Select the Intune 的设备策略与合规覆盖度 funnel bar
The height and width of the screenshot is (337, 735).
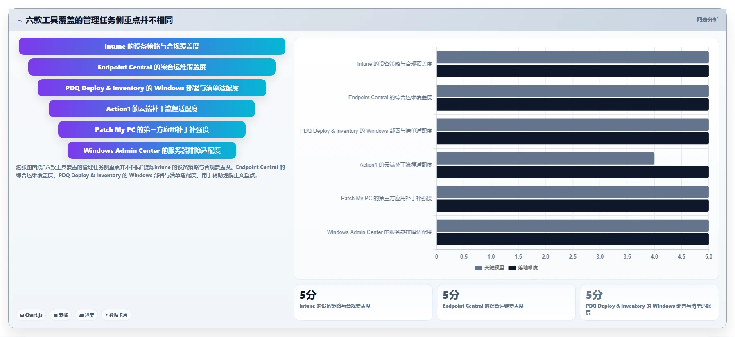[152, 46]
